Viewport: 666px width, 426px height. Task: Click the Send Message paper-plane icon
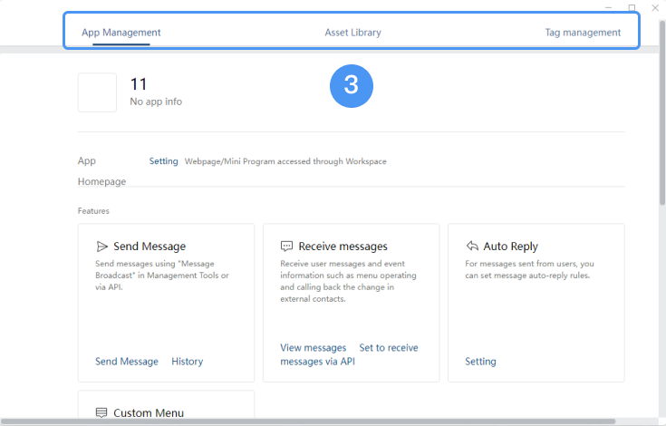(x=102, y=247)
